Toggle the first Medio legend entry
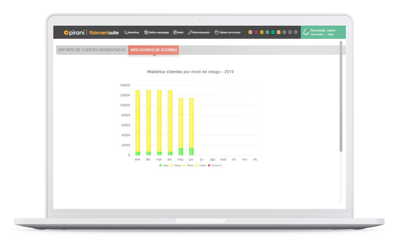Viewport: 396px width, 248px height. [176, 166]
